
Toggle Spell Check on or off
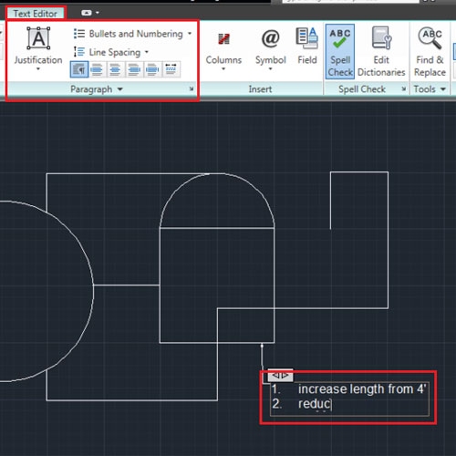340,52
